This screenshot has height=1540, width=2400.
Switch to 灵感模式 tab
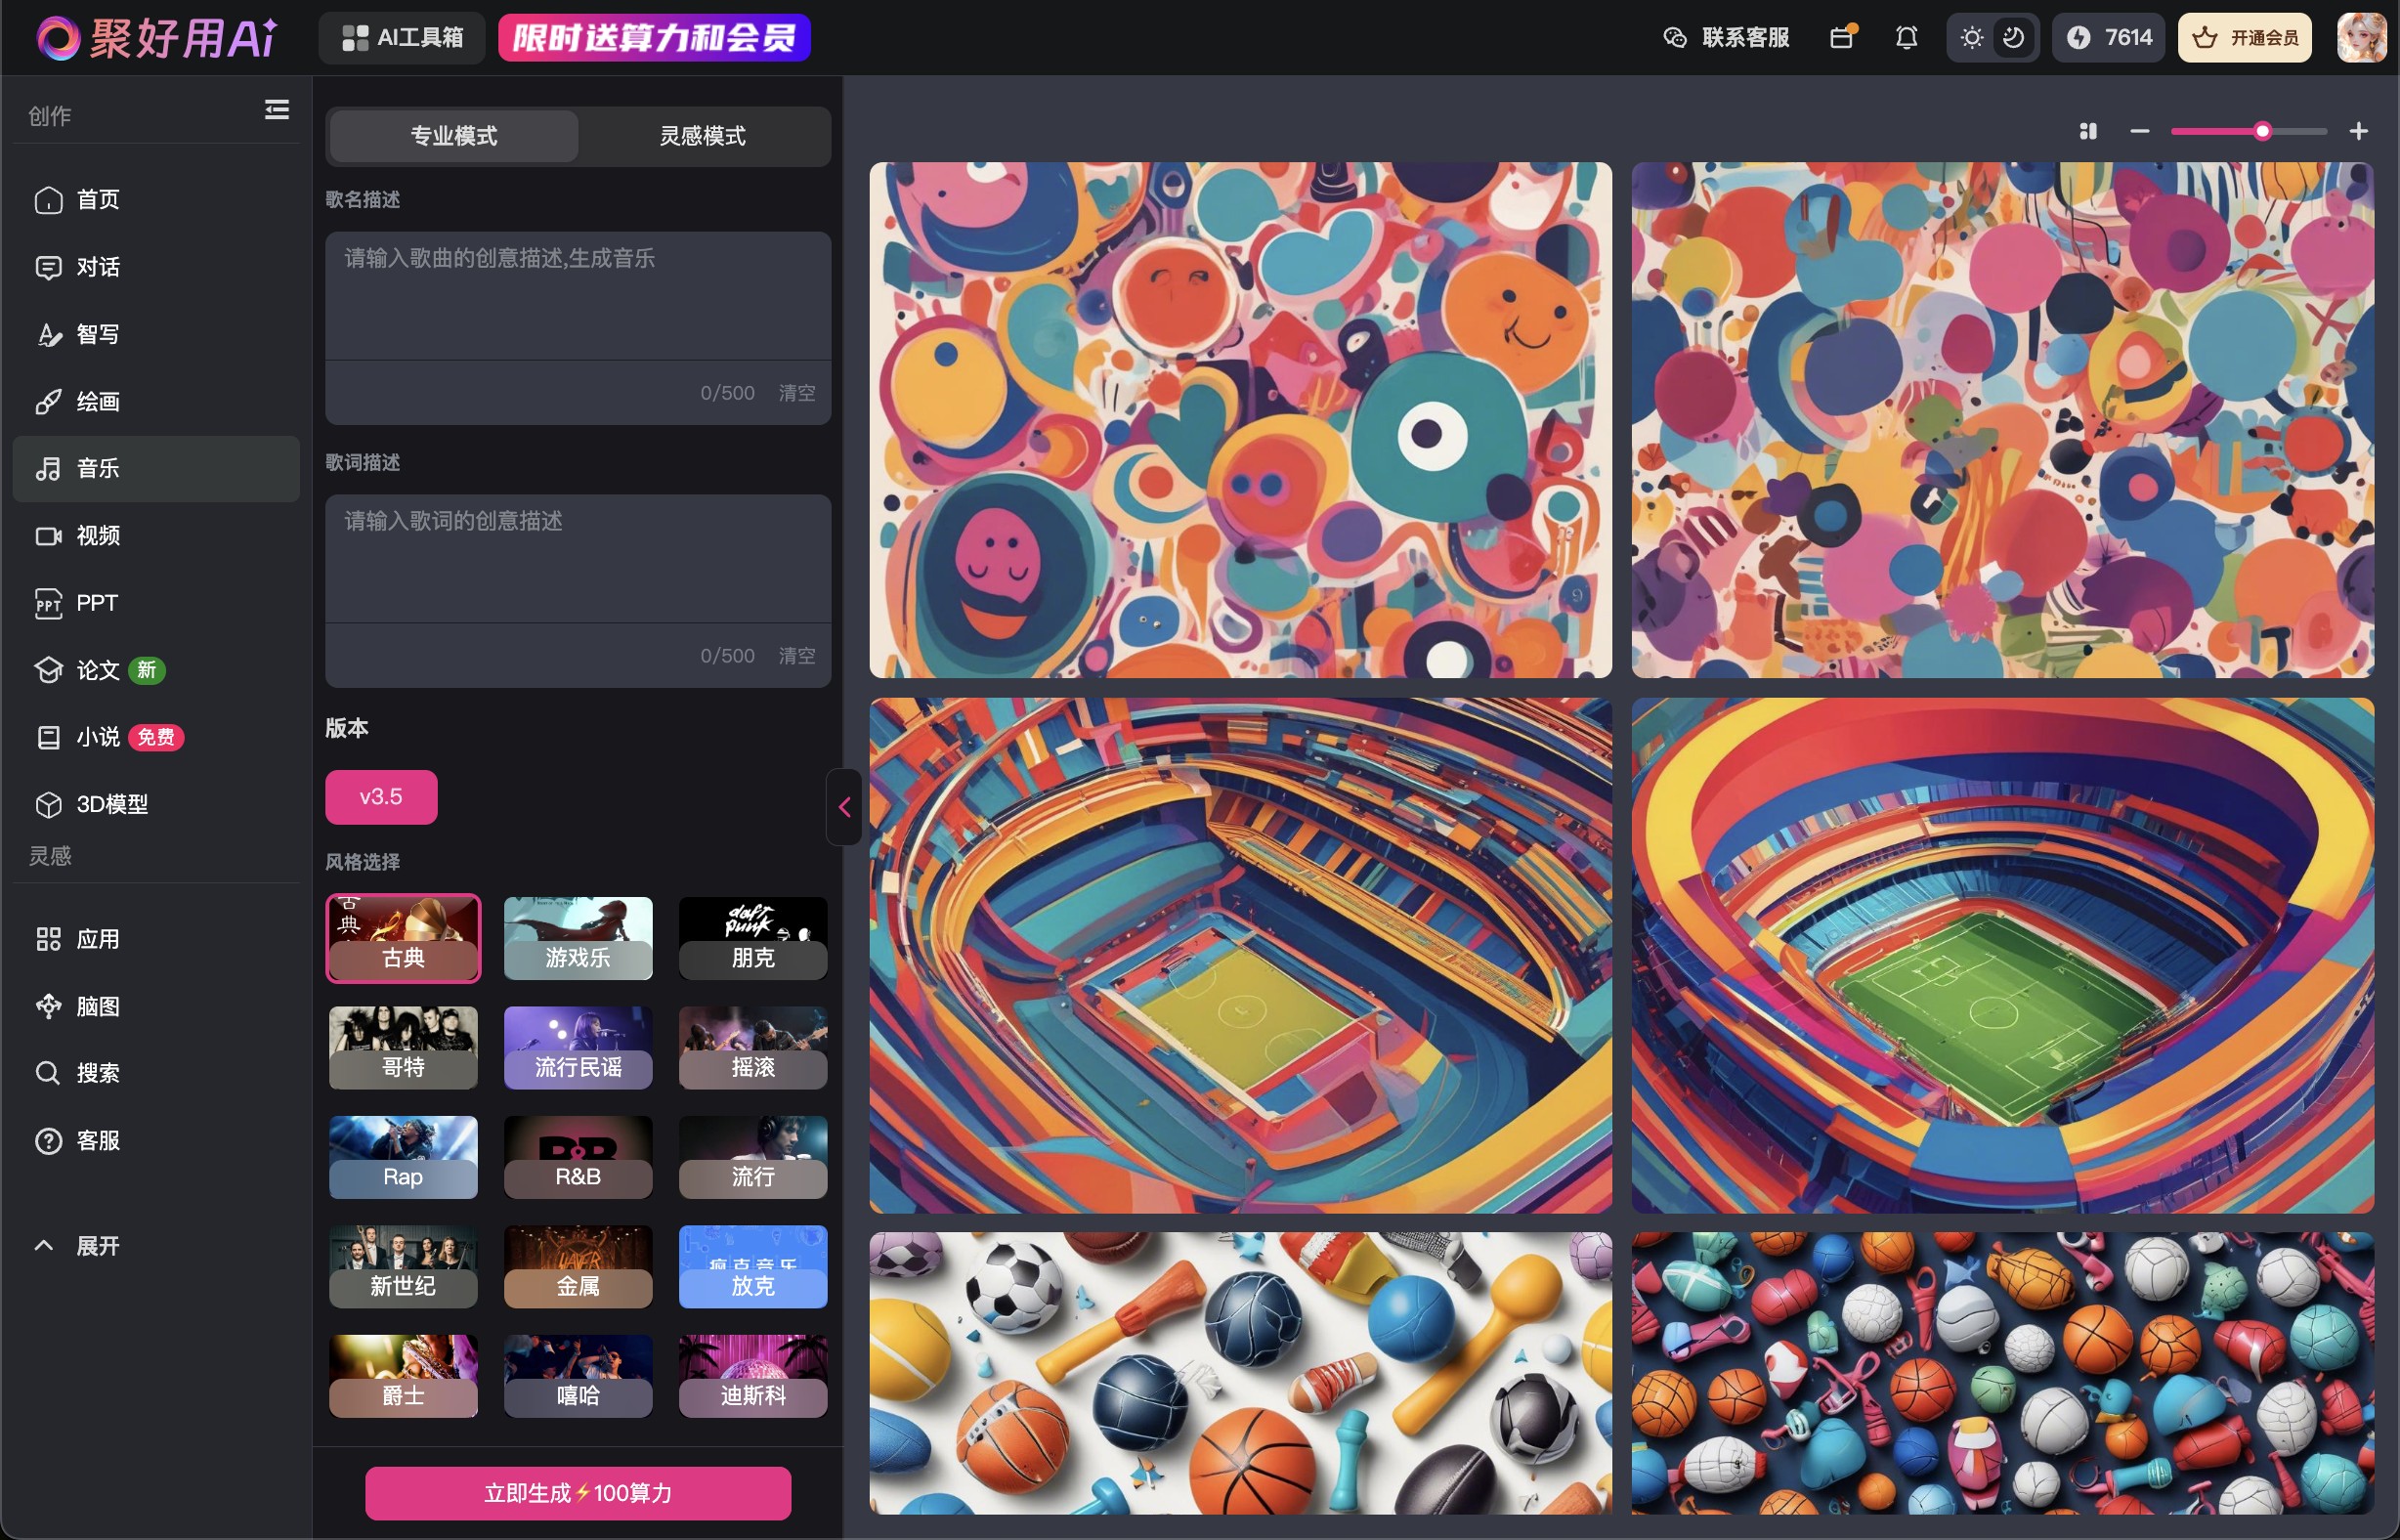702,136
